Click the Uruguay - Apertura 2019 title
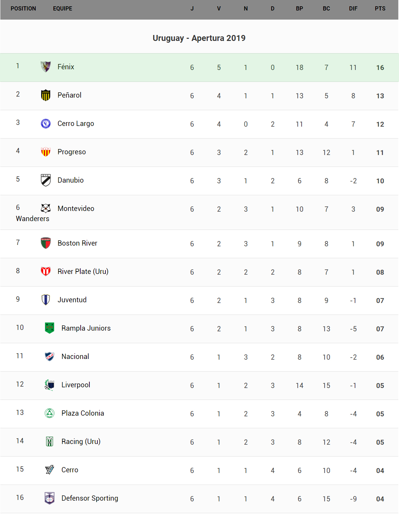This screenshot has height=515, width=399. coord(199,38)
